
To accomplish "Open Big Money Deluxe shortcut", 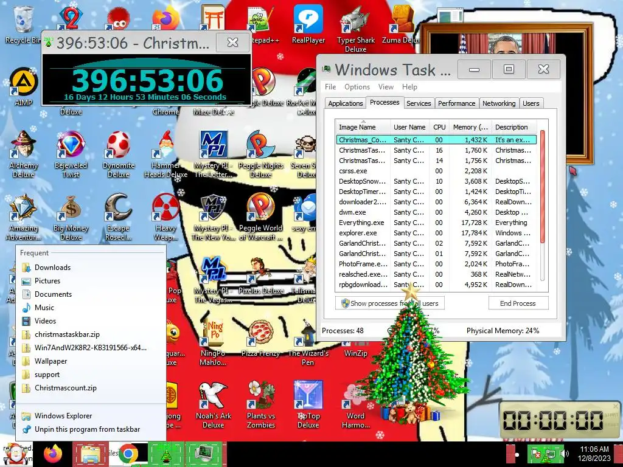I will point(71,217).
